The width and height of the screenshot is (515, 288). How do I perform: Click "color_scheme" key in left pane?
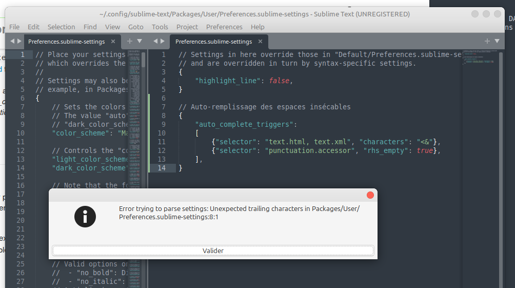tap(81, 133)
